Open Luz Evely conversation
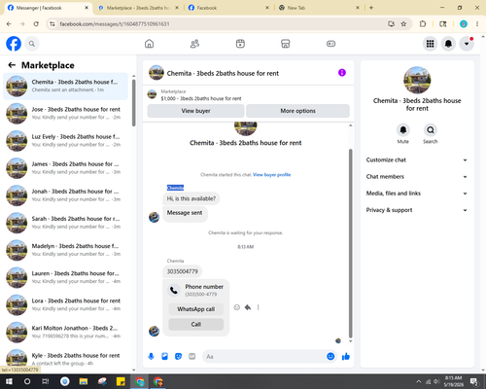Viewport: 486px width, 389px height. [x=65, y=141]
